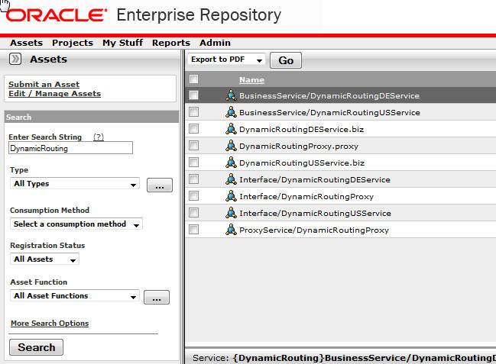Click the asset icon beside DynamicRoutingDEService.biz
This screenshot has height=364, width=496.
coord(231,129)
